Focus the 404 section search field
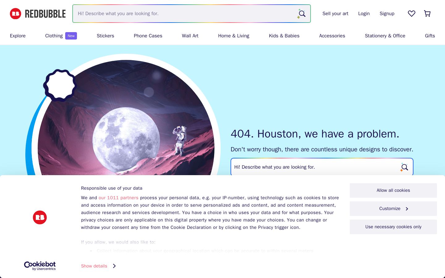Screen dimensions: 445x278 [x=322, y=167]
